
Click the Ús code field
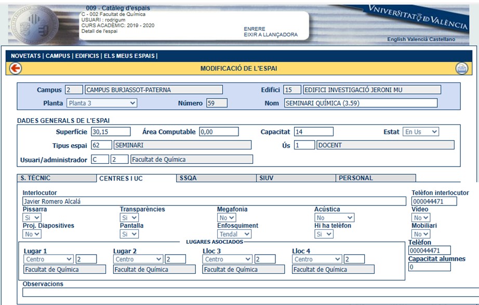click(304, 145)
